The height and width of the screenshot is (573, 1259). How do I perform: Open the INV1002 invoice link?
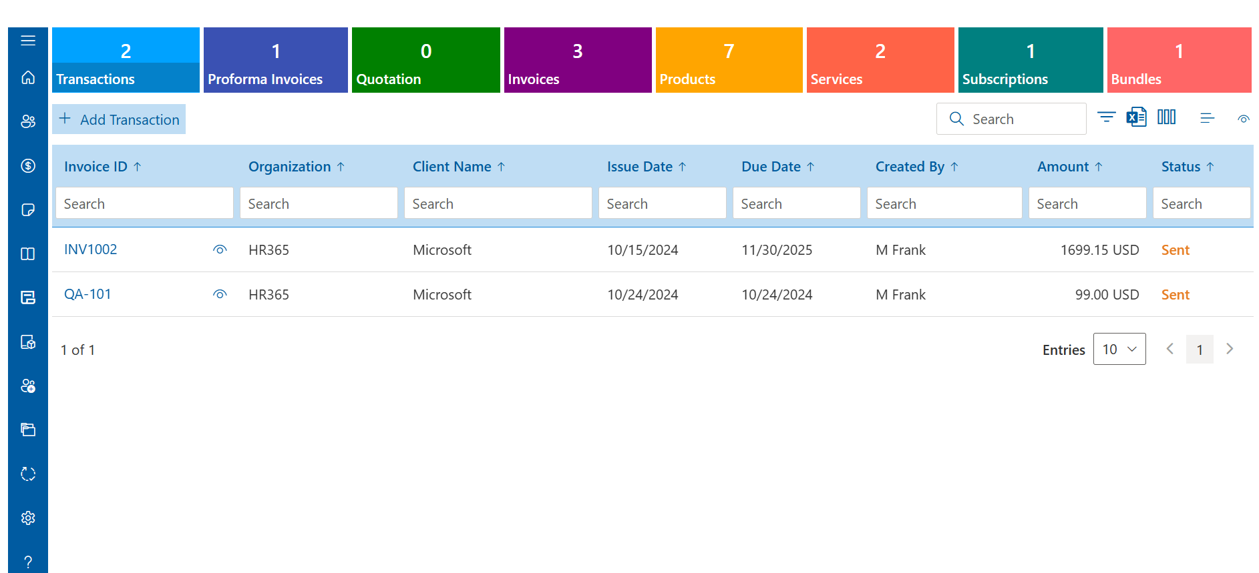click(90, 249)
